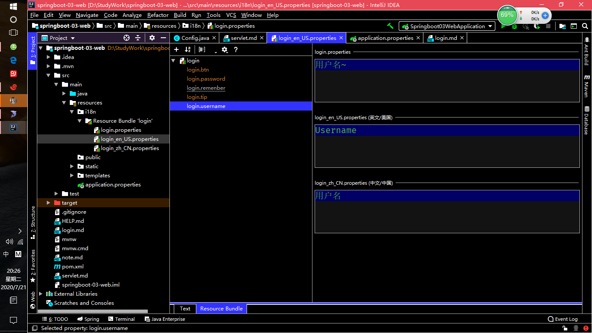Open Database side tool window
This screenshot has height=333, width=592.
pos(586,120)
